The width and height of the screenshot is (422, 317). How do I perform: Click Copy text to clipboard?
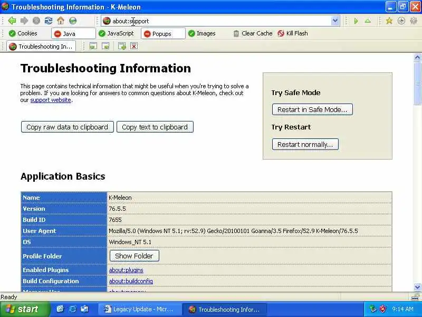(155, 127)
